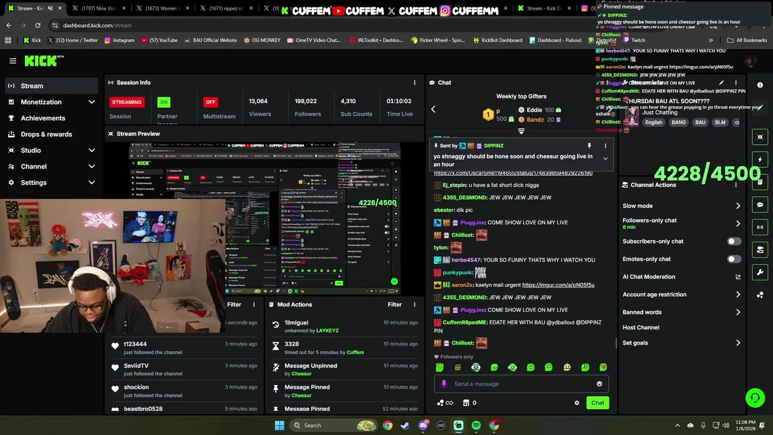Go back with the Top Gifters left arrow

(x=433, y=109)
